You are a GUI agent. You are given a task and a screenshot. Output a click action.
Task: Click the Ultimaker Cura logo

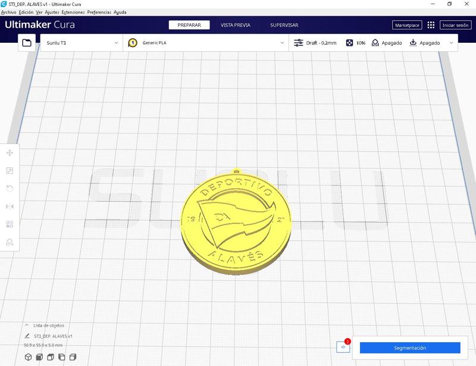(40, 24)
